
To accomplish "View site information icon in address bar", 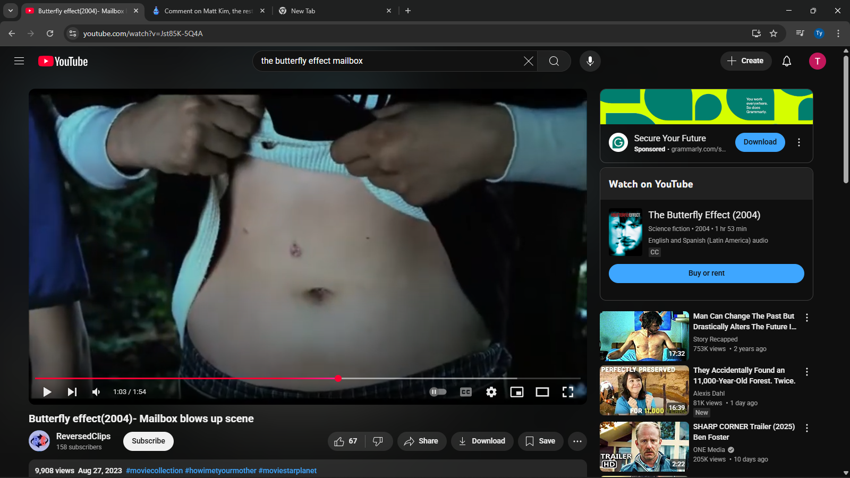I will pos(73,33).
